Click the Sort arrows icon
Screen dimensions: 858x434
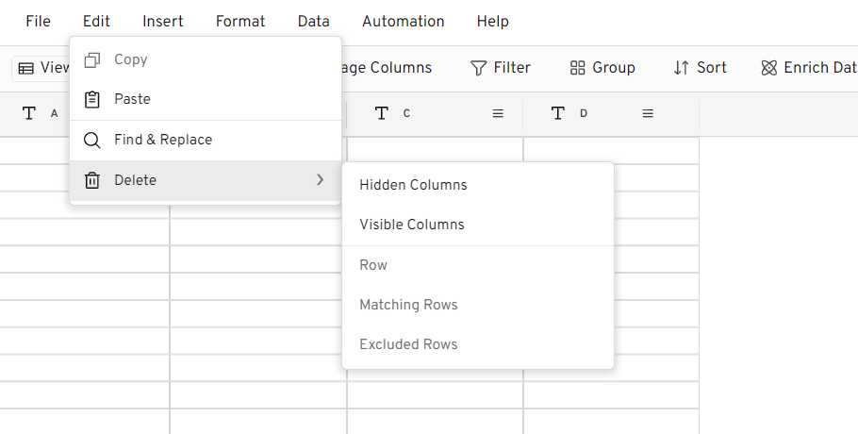coord(682,68)
